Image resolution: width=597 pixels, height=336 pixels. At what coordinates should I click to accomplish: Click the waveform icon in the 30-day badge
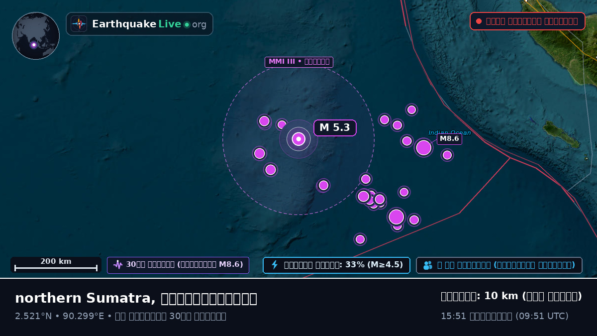tap(118, 265)
